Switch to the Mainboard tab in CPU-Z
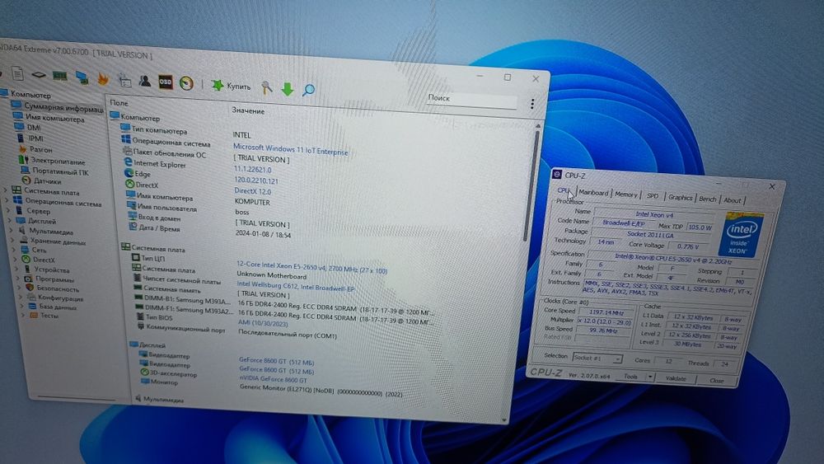 (593, 192)
